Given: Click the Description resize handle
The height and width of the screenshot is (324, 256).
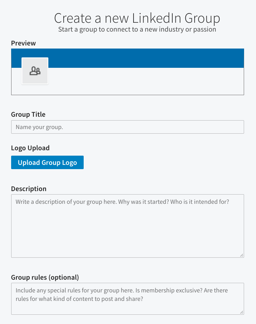Looking at the screenshot, I should click(242, 255).
